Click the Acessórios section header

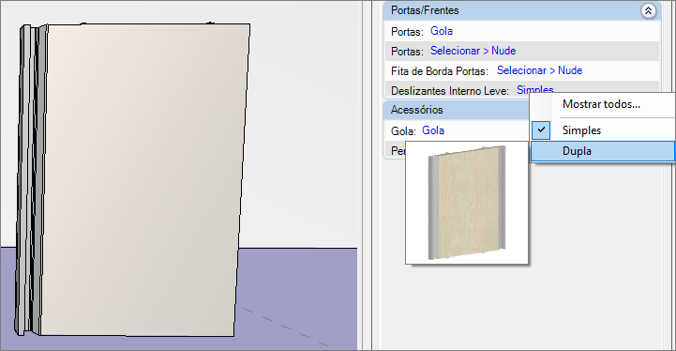click(456, 110)
